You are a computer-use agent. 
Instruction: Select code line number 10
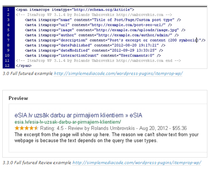[x=7, y=55]
